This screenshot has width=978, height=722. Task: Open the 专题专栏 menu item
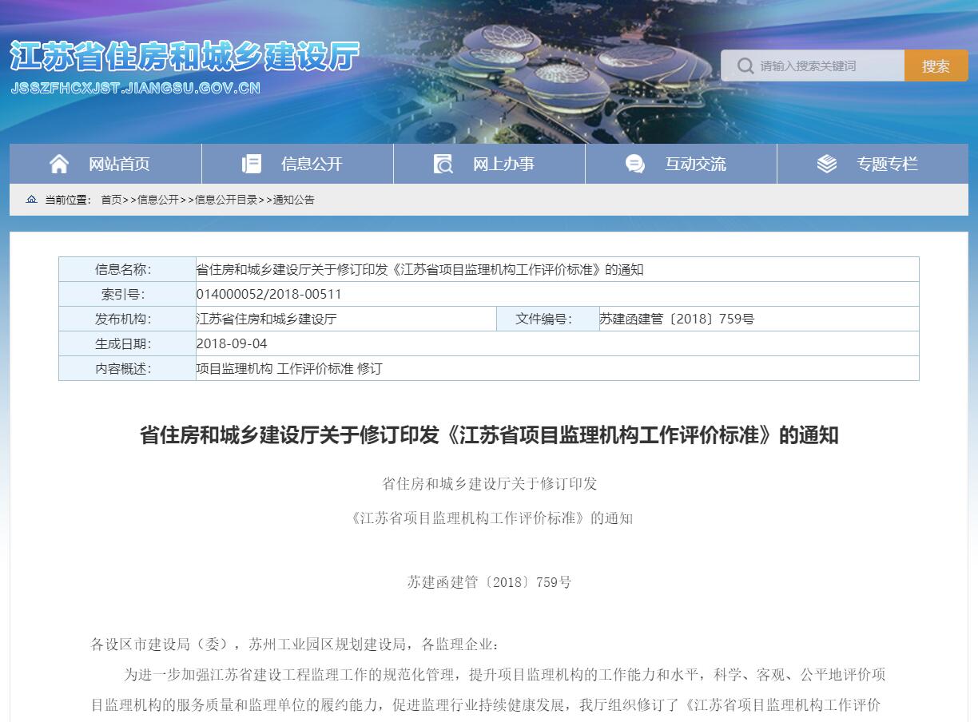pos(873,164)
